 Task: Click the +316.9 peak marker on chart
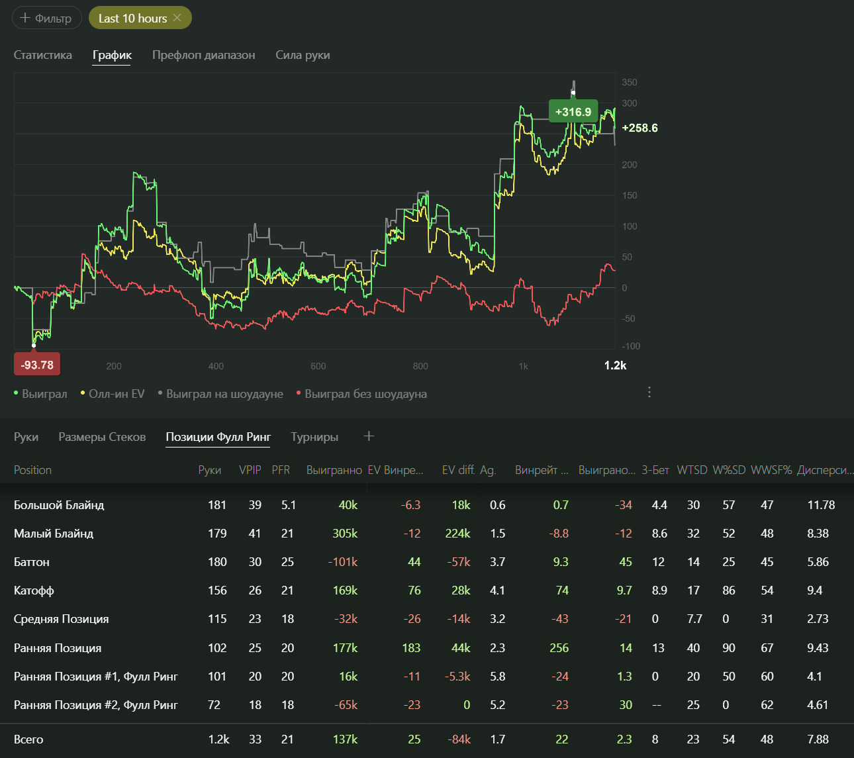coord(573,112)
